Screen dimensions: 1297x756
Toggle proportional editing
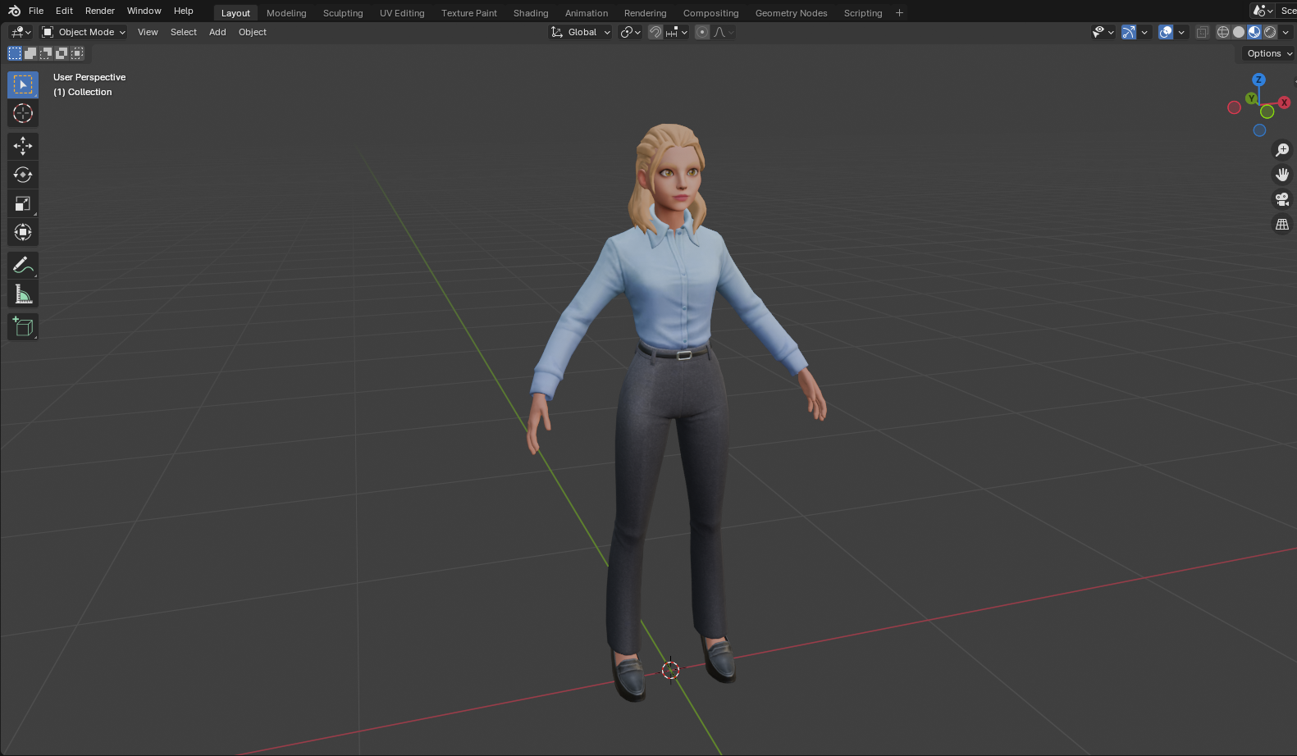(702, 32)
